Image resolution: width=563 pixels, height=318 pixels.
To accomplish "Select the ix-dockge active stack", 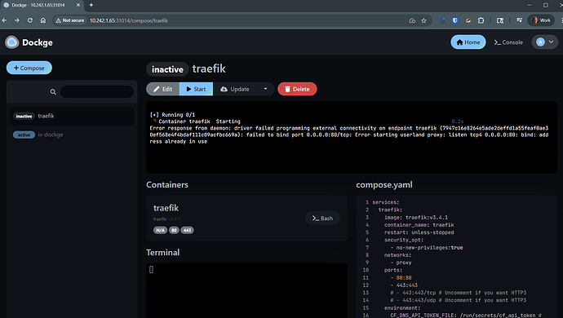I will [x=72, y=135].
